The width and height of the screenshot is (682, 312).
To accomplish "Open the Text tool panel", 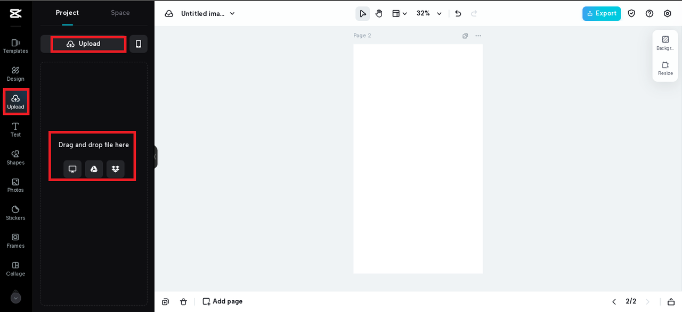I will point(15,130).
